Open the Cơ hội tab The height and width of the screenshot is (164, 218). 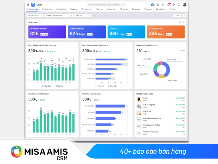pyautogui.click(x=99, y=9)
